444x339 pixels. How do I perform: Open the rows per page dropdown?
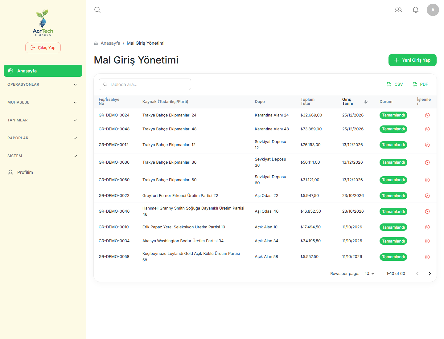[369, 274]
